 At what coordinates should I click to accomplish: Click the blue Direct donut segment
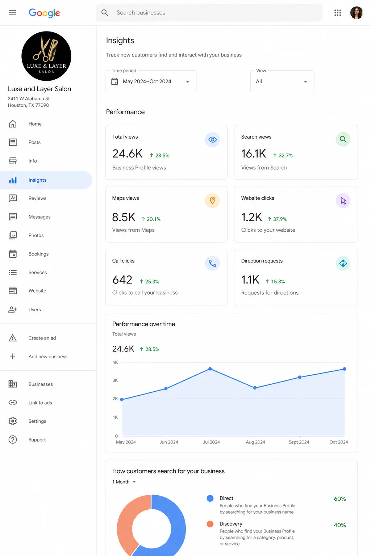178,525
